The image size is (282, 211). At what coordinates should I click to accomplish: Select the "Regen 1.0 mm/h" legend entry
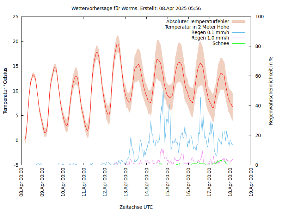[x=210, y=38]
